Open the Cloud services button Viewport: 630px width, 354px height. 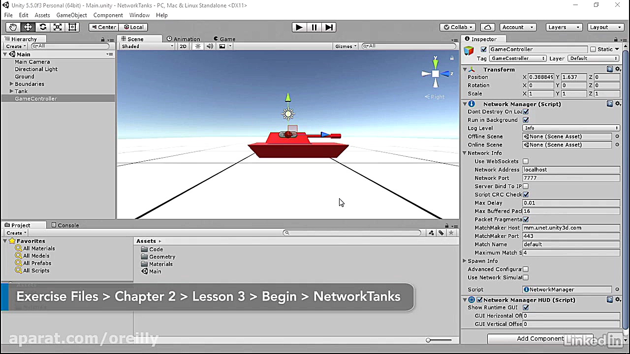coord(487,27)
